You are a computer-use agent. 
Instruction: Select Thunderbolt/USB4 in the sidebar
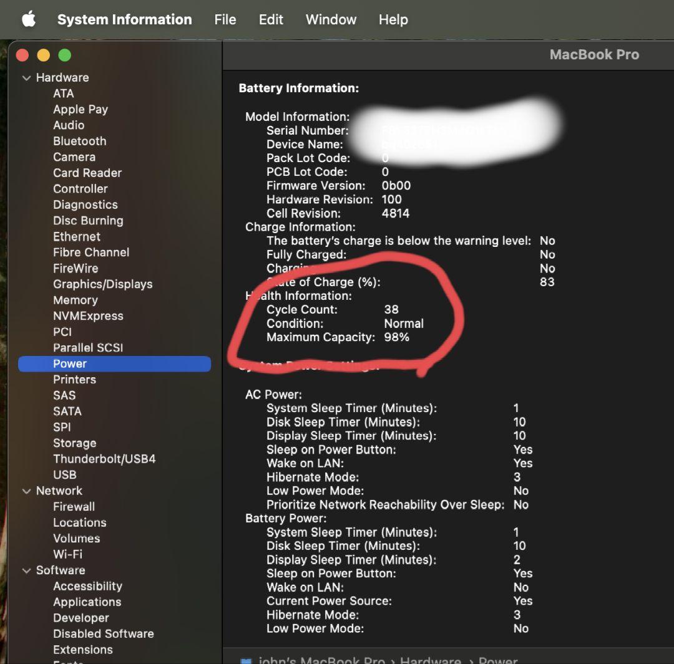tap(104, 459)
